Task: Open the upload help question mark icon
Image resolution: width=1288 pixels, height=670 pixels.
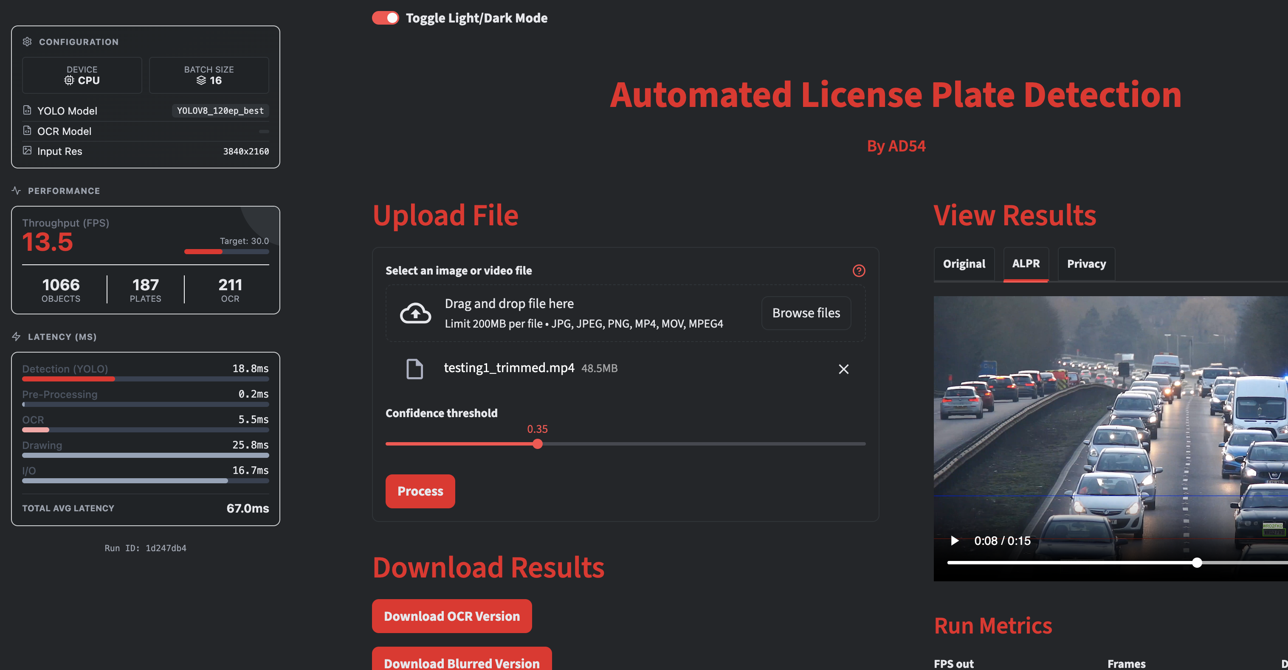Action: click(x=859, y=271)
